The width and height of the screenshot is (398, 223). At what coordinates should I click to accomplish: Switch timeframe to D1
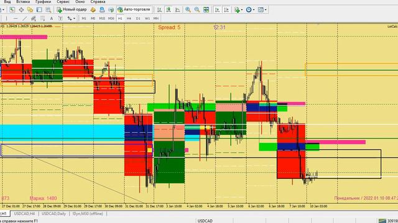[138, 19]
